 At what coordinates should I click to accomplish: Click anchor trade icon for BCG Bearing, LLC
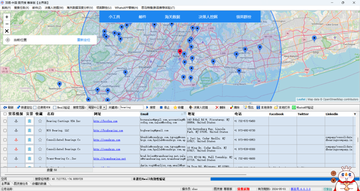click(15, 130)
